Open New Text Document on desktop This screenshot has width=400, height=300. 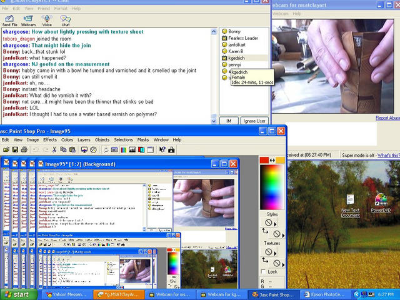350,206
